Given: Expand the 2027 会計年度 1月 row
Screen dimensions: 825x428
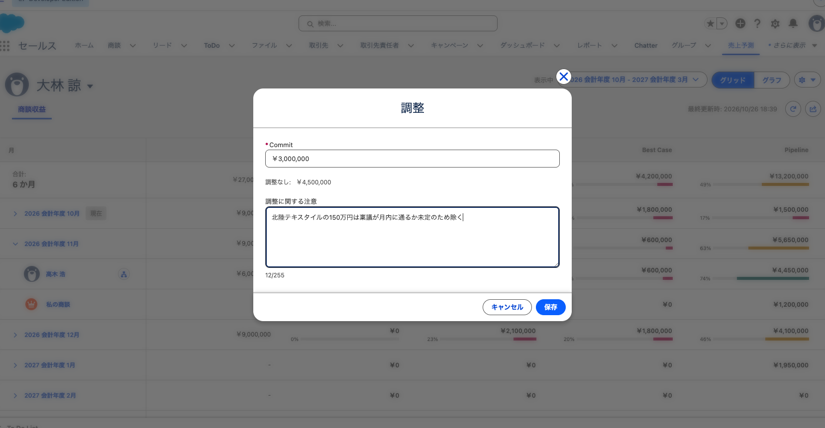Looking at the screenshot, I should (15, 365).
